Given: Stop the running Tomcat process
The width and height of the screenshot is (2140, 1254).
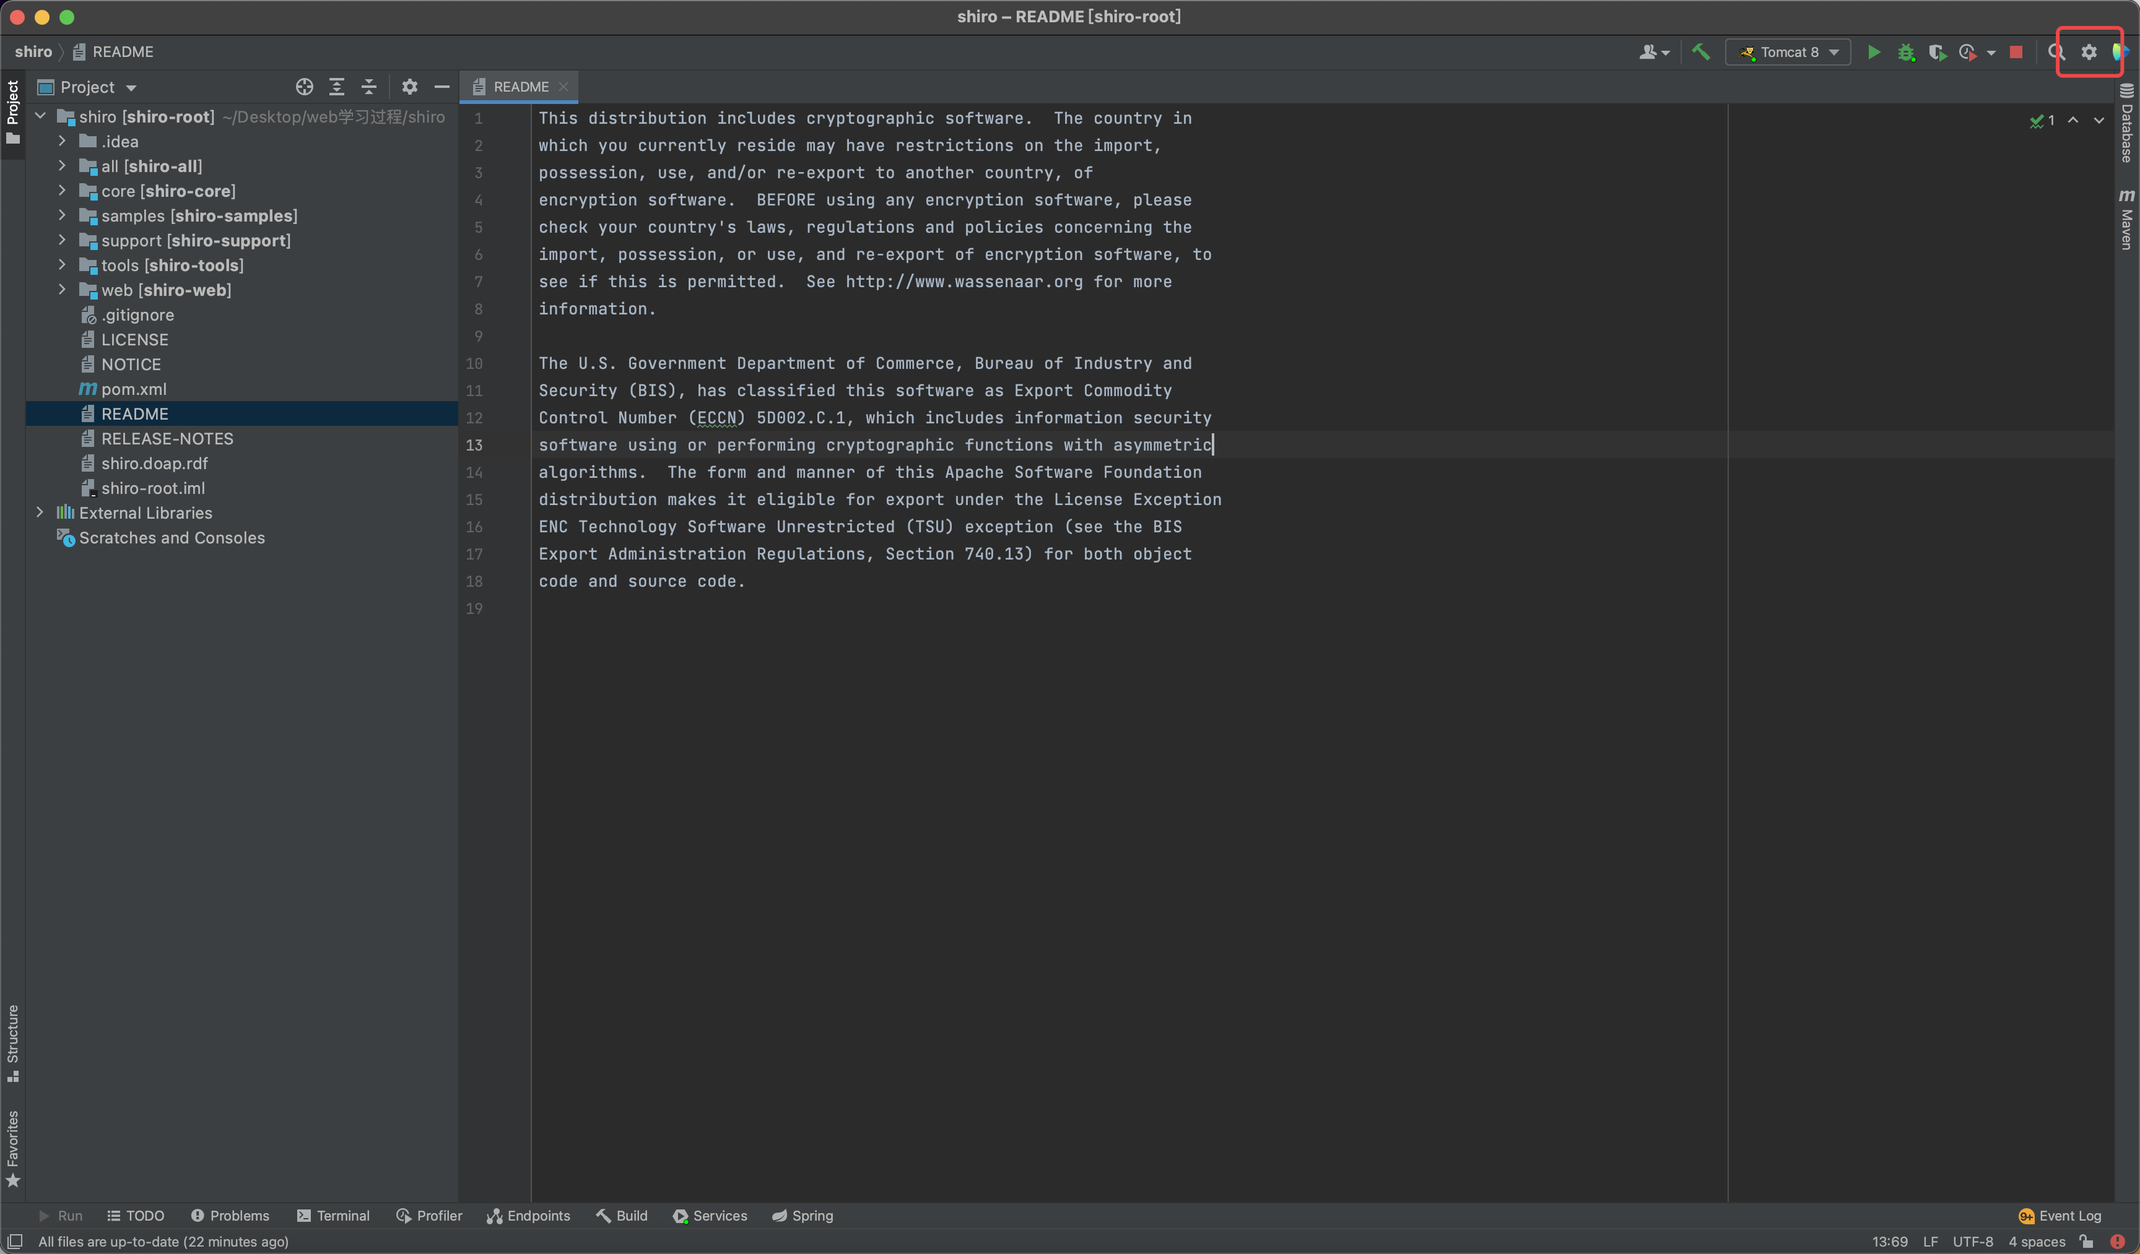Looking at the screenshot, I should click(x=2016, y=53).
